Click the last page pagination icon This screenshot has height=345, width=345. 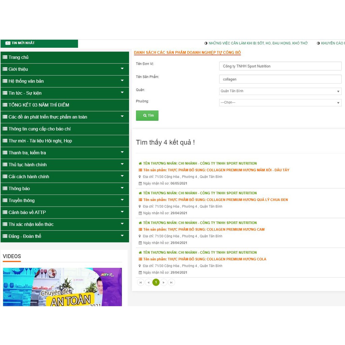pyautogui.click(x=171, y=282)
